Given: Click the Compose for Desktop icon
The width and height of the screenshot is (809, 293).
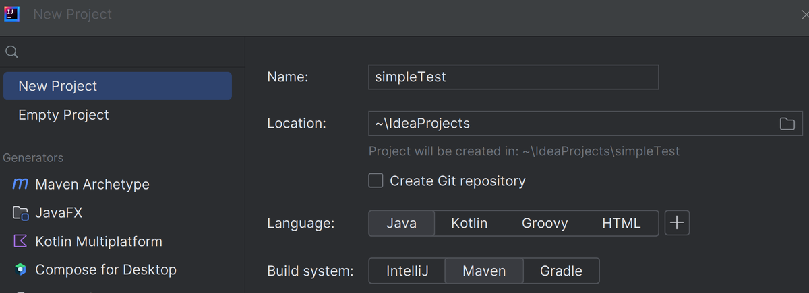Looking at the screenshot, I should tap(21, 270).
